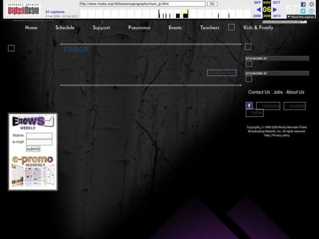Go to next capture with right arrow

tap(275, 10)
